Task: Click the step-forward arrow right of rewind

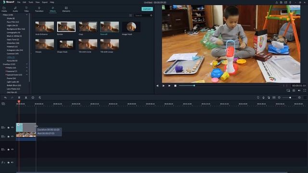Action: click(164, 86)
